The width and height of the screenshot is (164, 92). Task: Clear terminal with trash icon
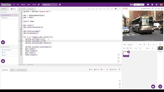pos(120,84)
